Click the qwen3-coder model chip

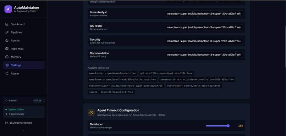pyautogui.click(x=112, y=73)
